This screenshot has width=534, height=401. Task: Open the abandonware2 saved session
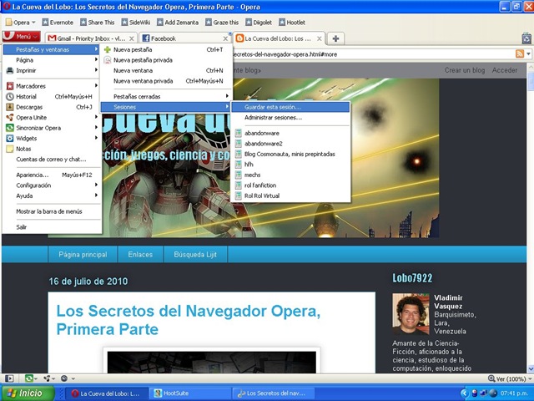290,144
